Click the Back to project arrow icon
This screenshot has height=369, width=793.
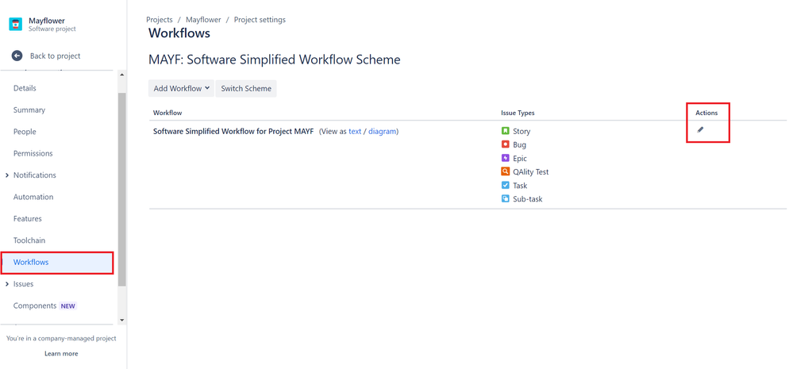point(17,56)
